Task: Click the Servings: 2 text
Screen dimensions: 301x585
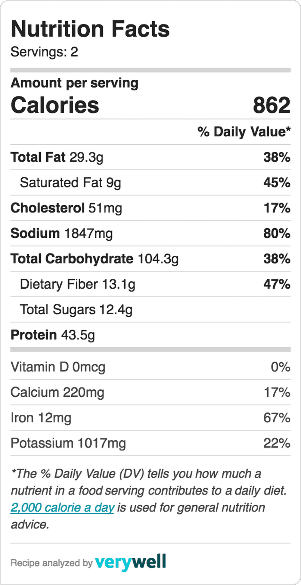Action: (44, 52)
